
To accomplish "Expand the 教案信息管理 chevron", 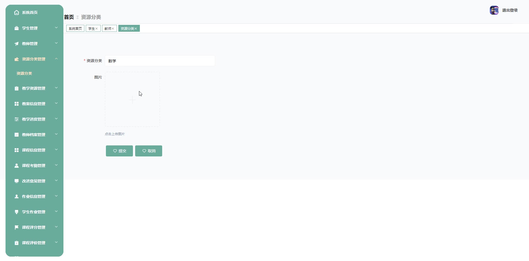I will tap(56, 103).
